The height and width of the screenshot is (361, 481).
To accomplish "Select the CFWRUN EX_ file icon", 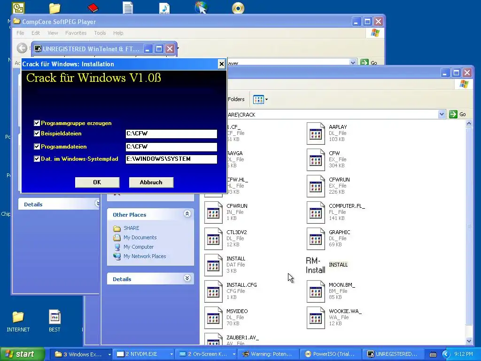I will [316, 186].
